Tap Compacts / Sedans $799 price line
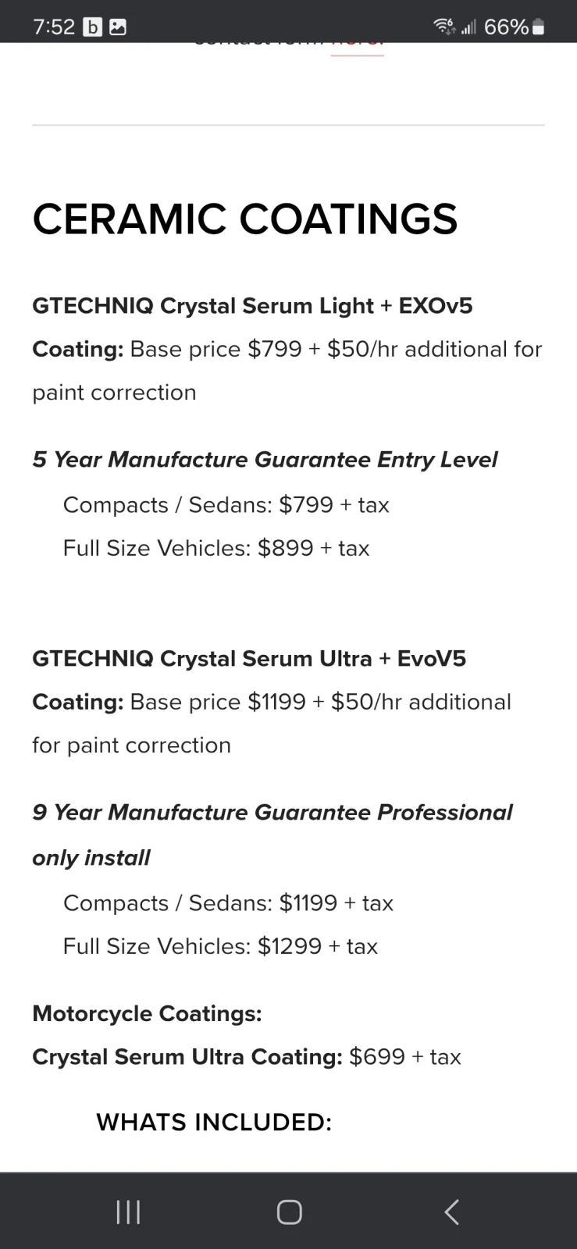 tap(226, 505)
